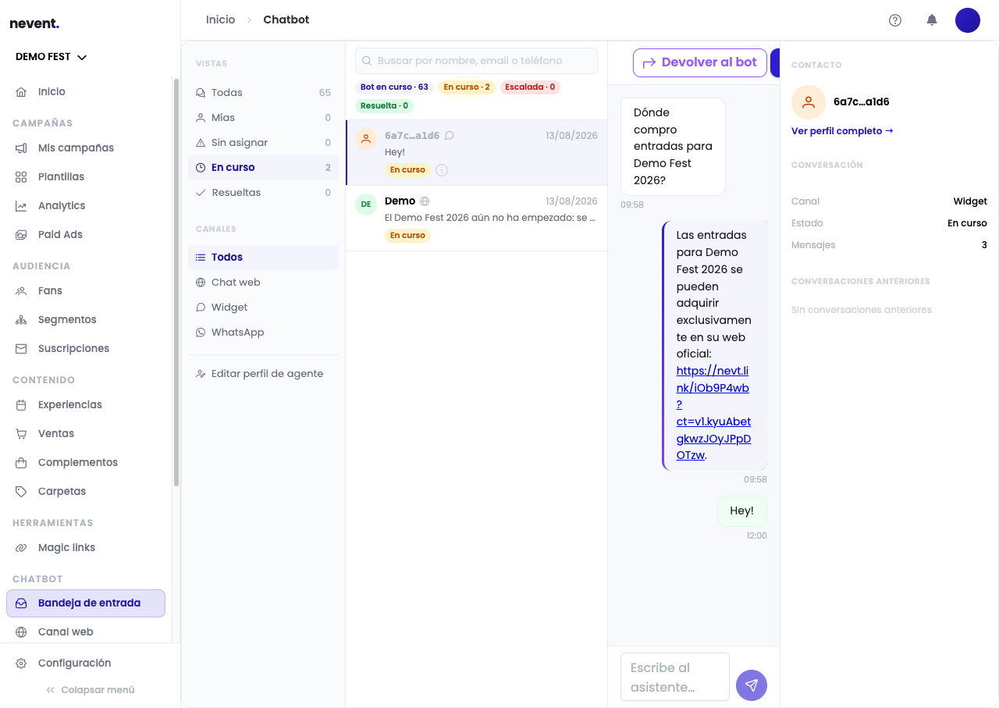Select the Widget channel filter

[x=263, y=308]
